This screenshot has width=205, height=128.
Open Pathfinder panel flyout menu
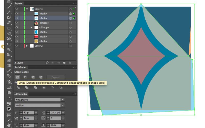(75, 67)
